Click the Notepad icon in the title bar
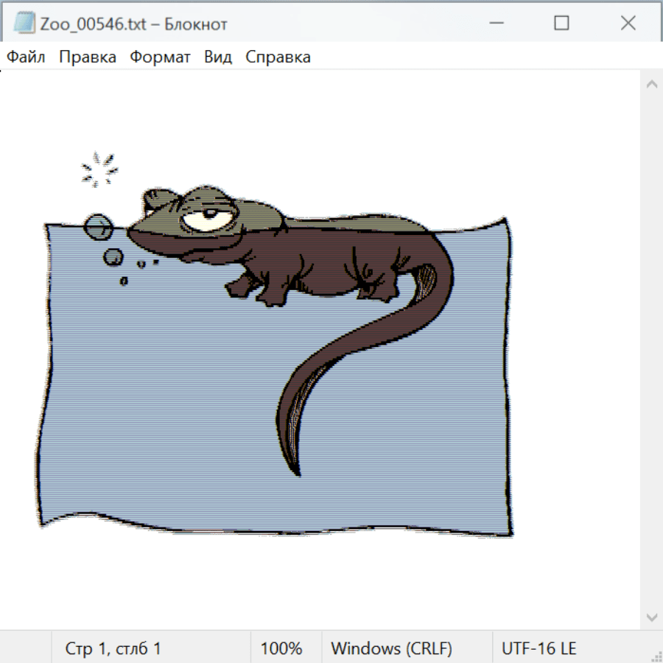The image size is (663, 663). point(24,24)
